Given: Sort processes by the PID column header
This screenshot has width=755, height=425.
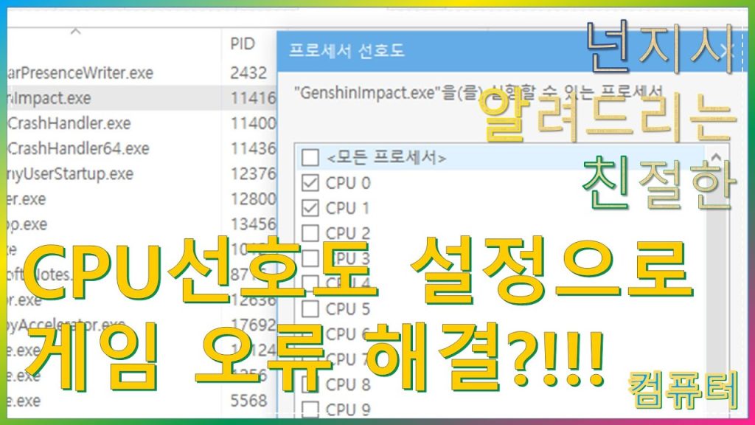Looking at the screenshot, I should (x=242, y=44).
